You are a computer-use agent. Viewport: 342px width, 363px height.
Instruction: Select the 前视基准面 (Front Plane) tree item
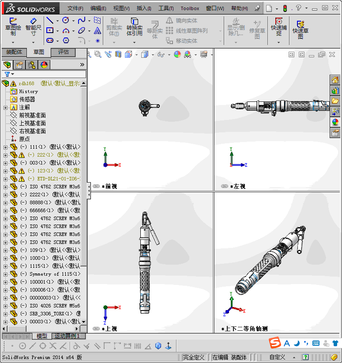coord(32,115)
